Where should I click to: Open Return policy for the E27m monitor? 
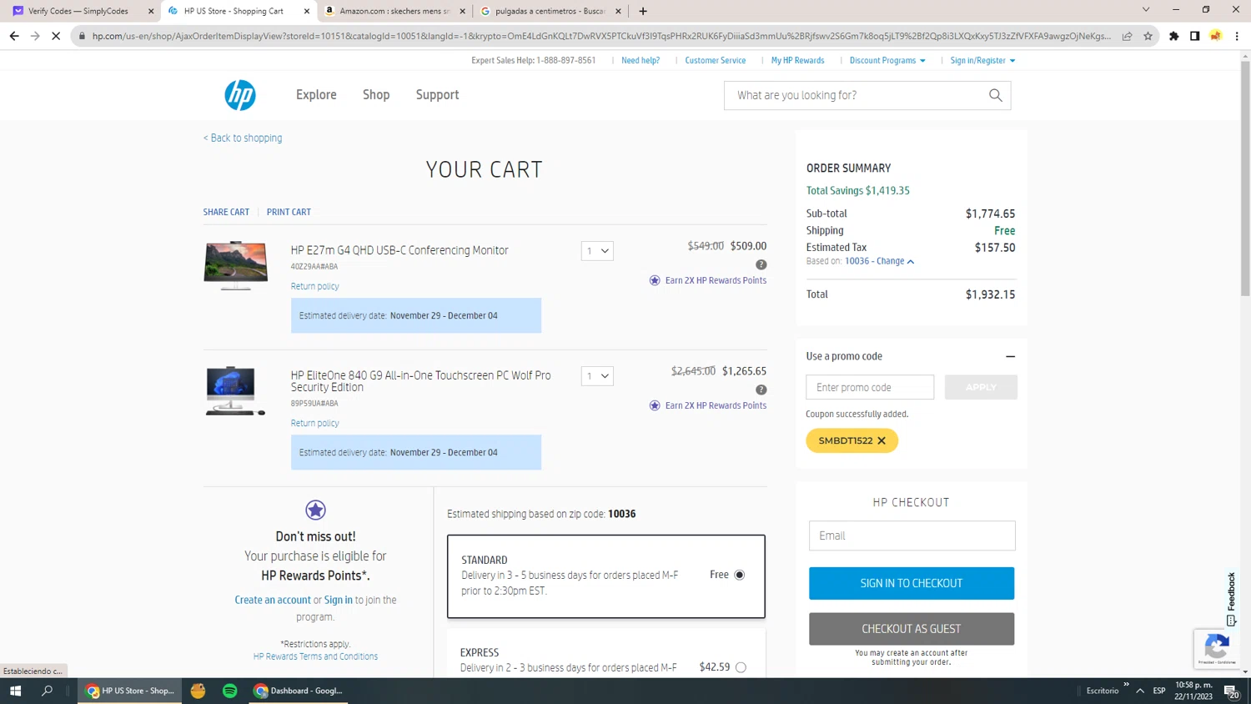pyautogui.click(x=314, y=286)
